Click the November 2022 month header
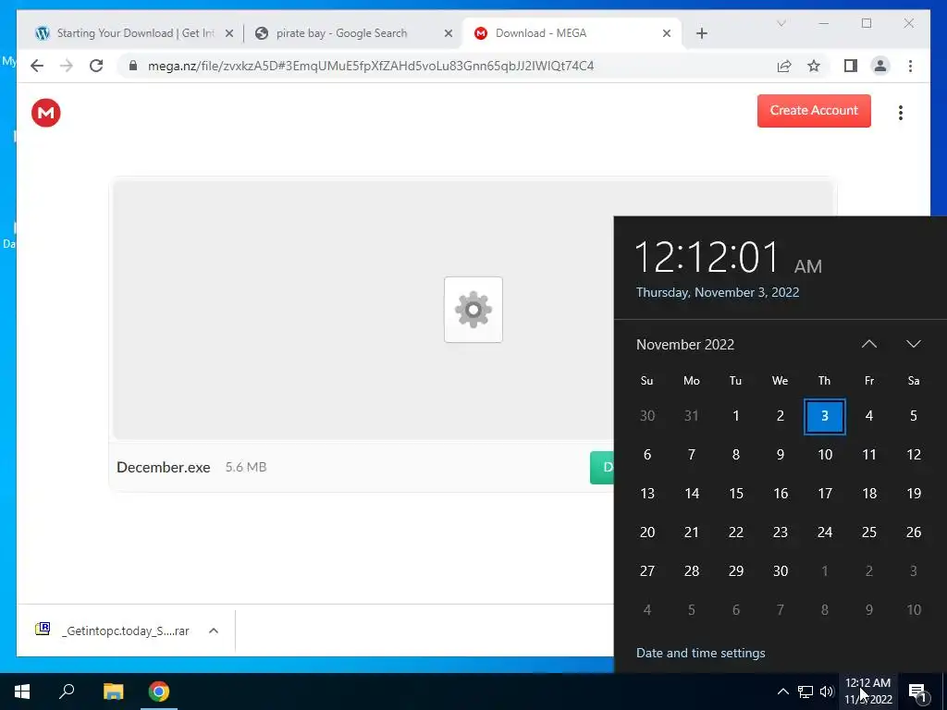 685,344
